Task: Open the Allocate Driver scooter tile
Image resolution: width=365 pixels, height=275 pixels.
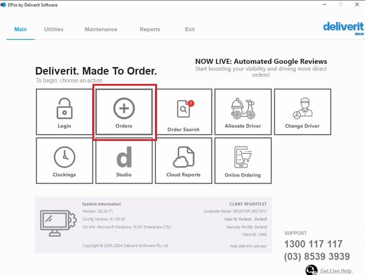Action: click(243, 112)
